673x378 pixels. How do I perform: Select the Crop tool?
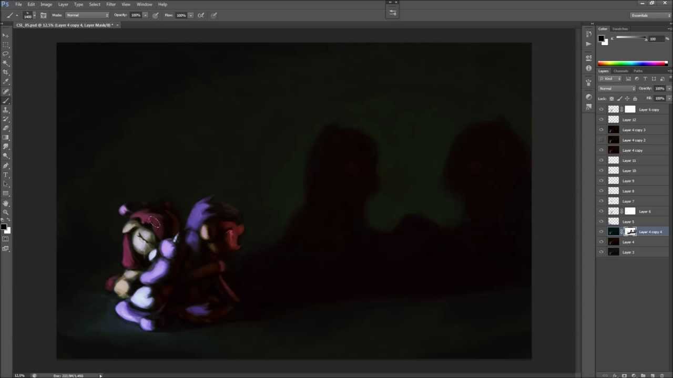[x=6, y=72]
